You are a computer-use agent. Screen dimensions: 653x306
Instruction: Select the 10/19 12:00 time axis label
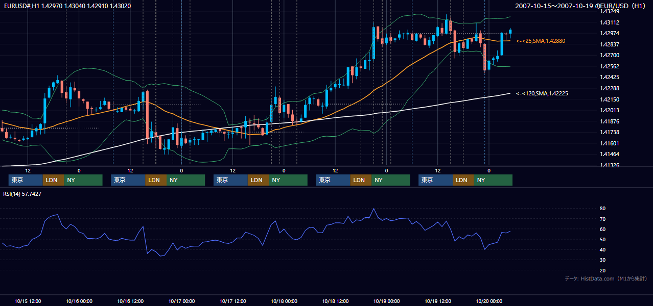click(x=438, y=301)
